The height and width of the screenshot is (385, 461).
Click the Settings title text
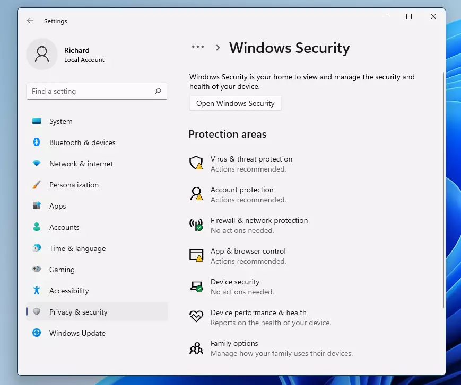pos(56,21)
